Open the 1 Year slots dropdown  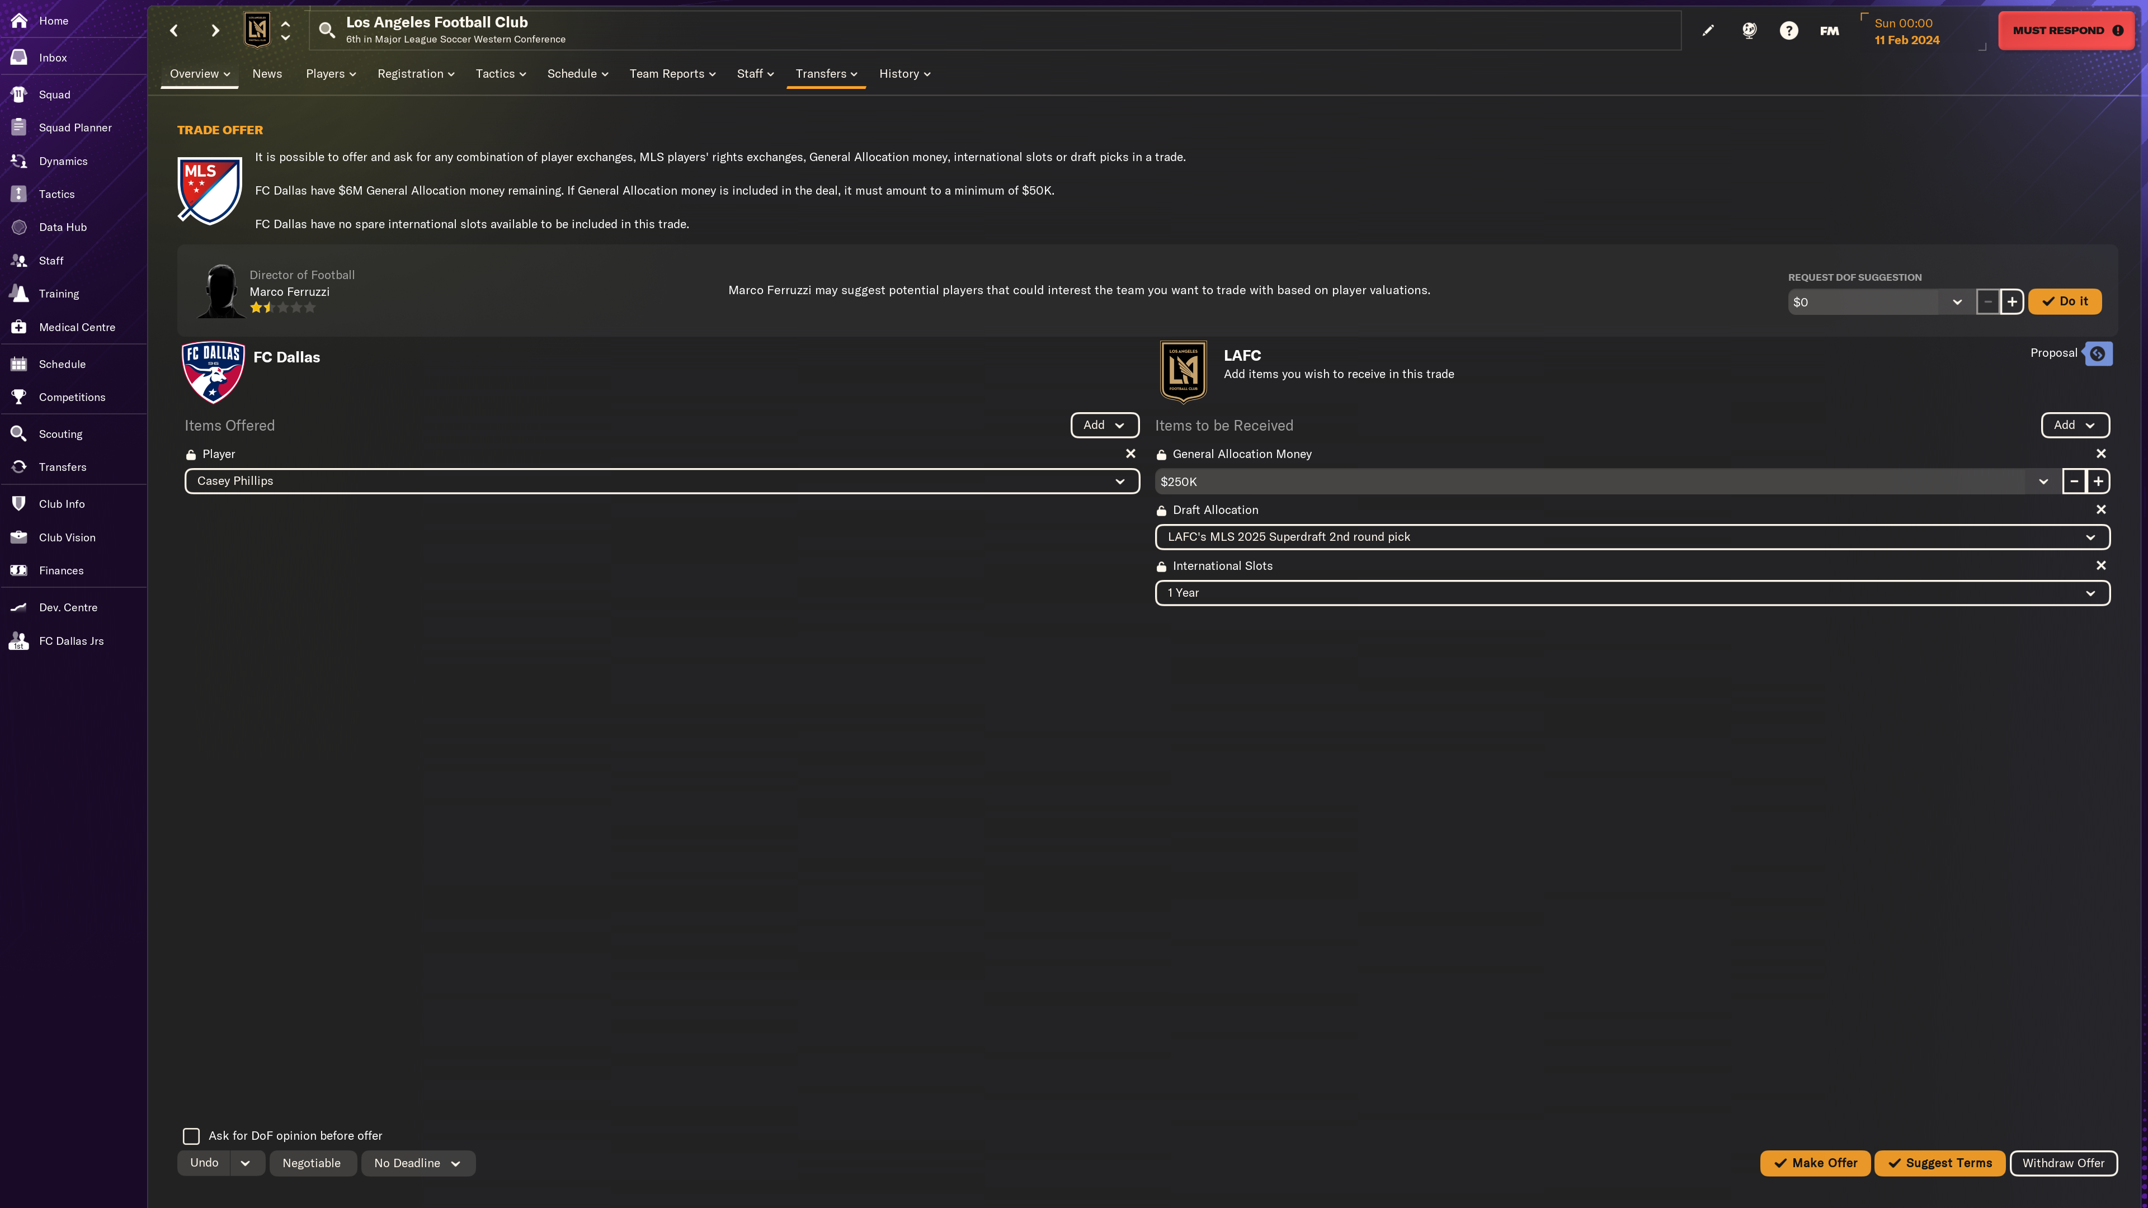click(1633, 593)
